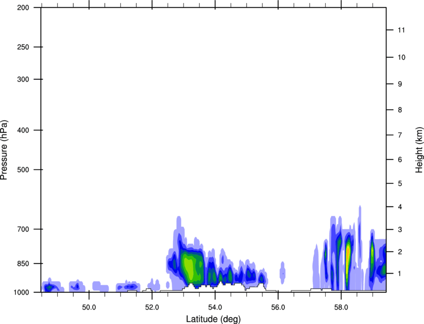424x324 pixels.
Task: Click the 2 km height label
Action: [x=400, y=252]
